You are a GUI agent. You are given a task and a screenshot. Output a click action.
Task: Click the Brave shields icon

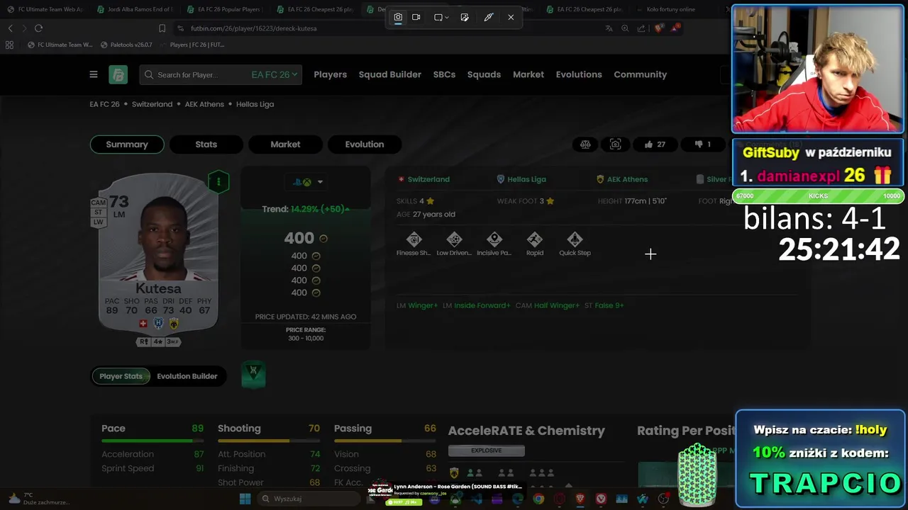pos(659,28)
